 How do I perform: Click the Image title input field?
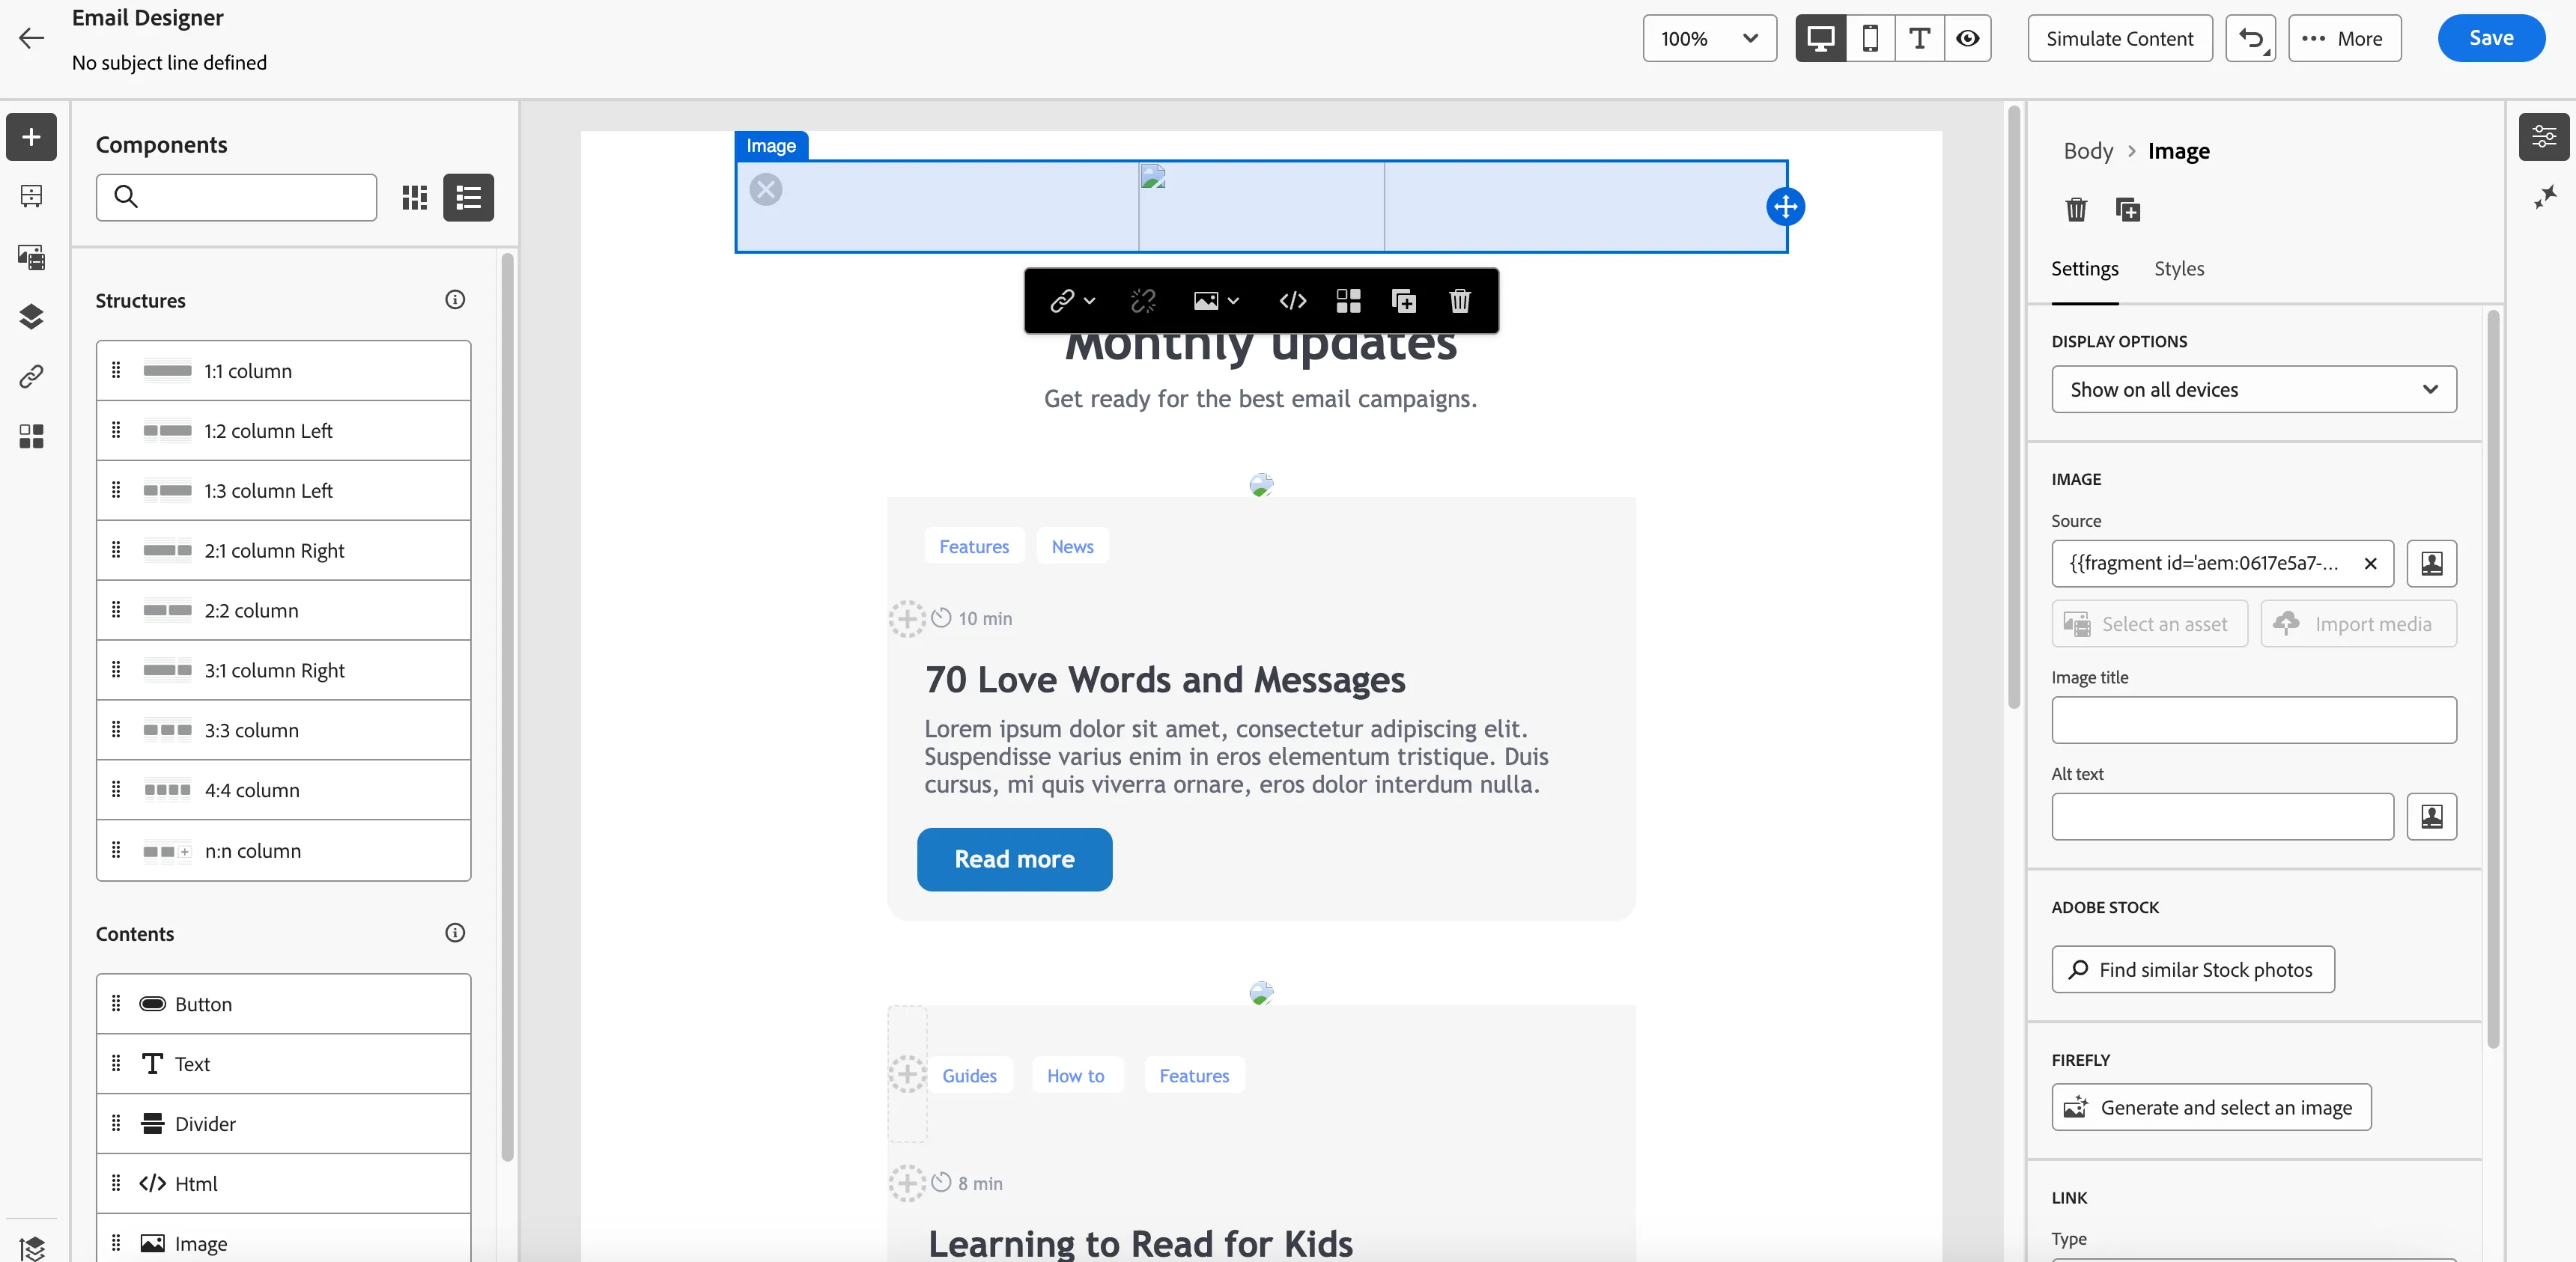pos(2253,719)
